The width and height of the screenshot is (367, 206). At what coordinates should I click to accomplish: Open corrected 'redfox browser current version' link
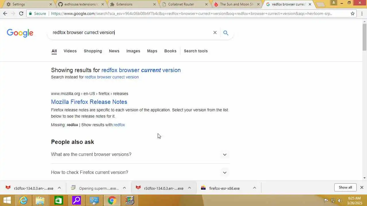pyautogui.click(x=141, y=70)
